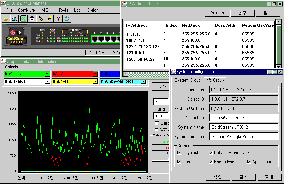Click 확인 in System Configuration
Image resolution: width=285 pixels, height=184 pixels.
point(218,177)
